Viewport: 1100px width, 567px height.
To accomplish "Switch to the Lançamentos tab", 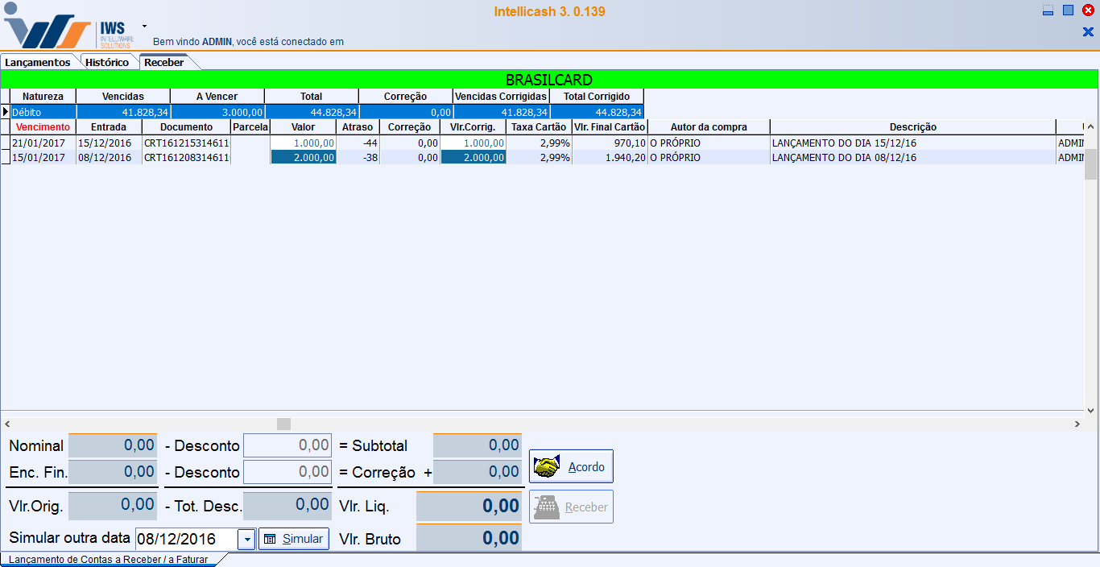I will click(38, 62).
